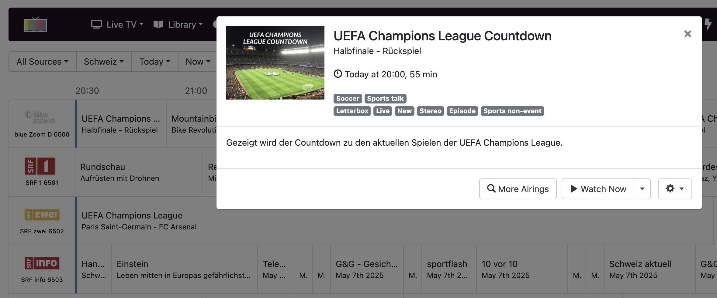Open the Library menu
Viewport: 717px width, 298px height.
(x=178, y=25)
